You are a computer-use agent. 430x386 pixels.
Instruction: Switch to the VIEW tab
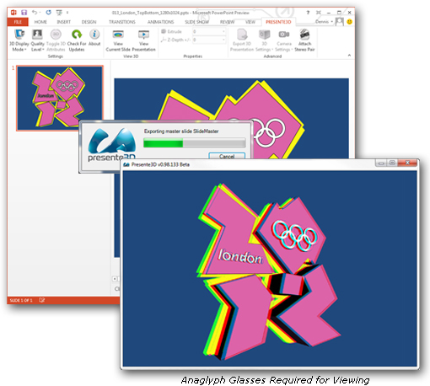pyautogui.click(x=250, y=22)
